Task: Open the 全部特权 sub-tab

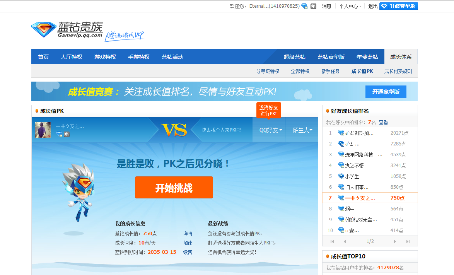Action: click(x=300, y=71)
